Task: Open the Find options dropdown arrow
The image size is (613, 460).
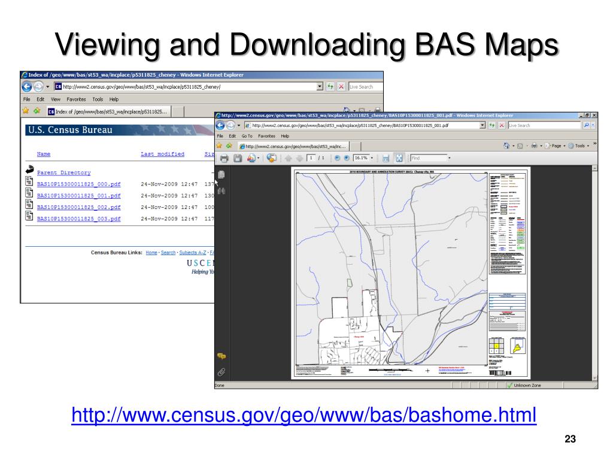Action: 449,158
